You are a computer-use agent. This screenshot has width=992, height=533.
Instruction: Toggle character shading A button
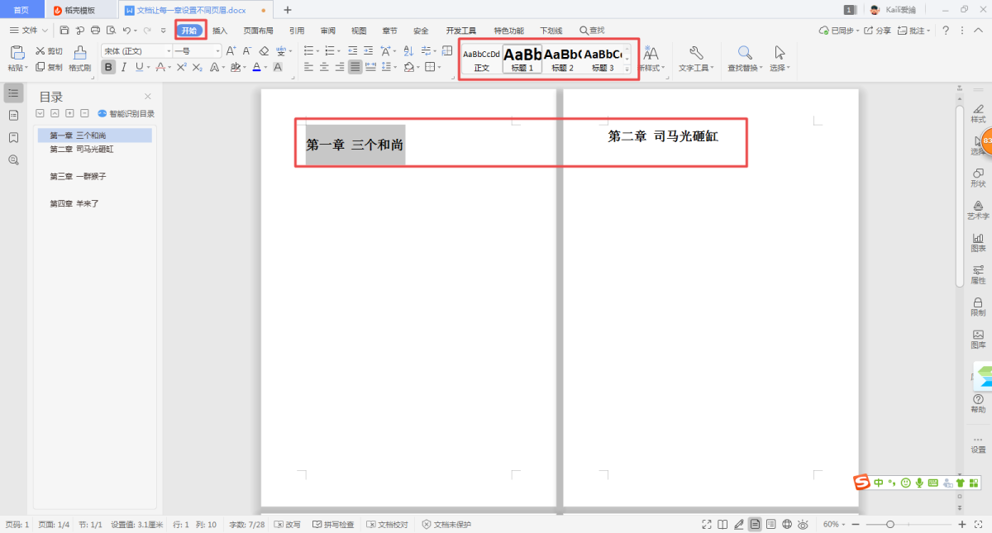tap(278, 67)
